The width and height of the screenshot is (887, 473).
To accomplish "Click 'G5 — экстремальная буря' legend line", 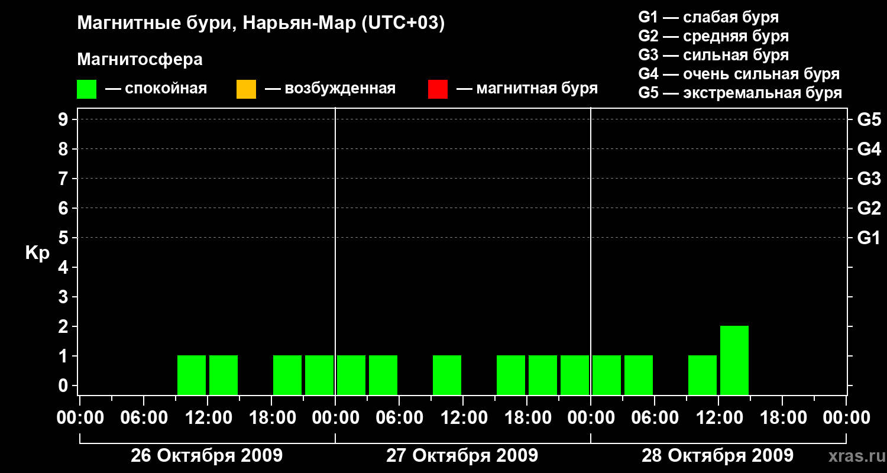I will tap(740, 93).
